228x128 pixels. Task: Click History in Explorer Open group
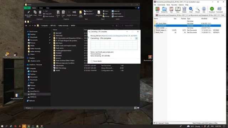(x=106, y=16)
